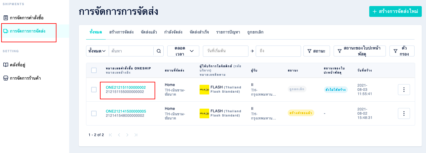Click the วันที่สร้าง column header
The width and height of the screenshot is (426, 153).
tap(364, 70)
